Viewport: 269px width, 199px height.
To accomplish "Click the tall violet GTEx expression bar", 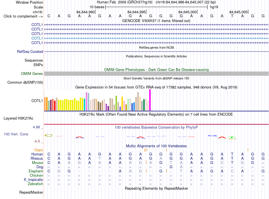I will coord(86,101).
